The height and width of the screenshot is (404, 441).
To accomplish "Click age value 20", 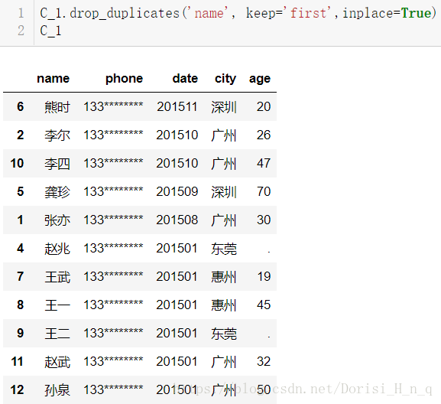I will (x=264, y=106).
